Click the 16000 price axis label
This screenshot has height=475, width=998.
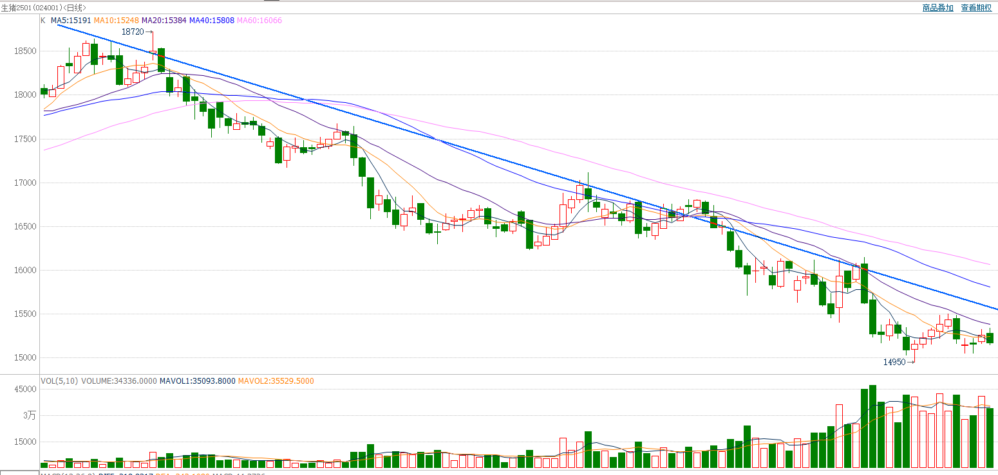(x=26, y=270)
